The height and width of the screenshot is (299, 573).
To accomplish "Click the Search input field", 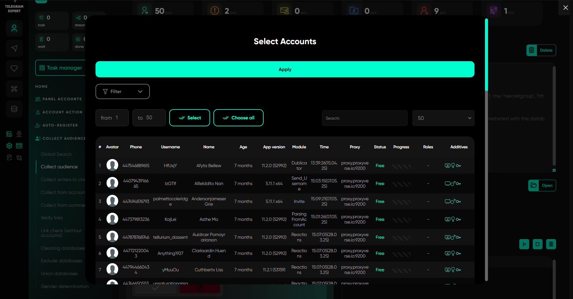I will [364, 118].
